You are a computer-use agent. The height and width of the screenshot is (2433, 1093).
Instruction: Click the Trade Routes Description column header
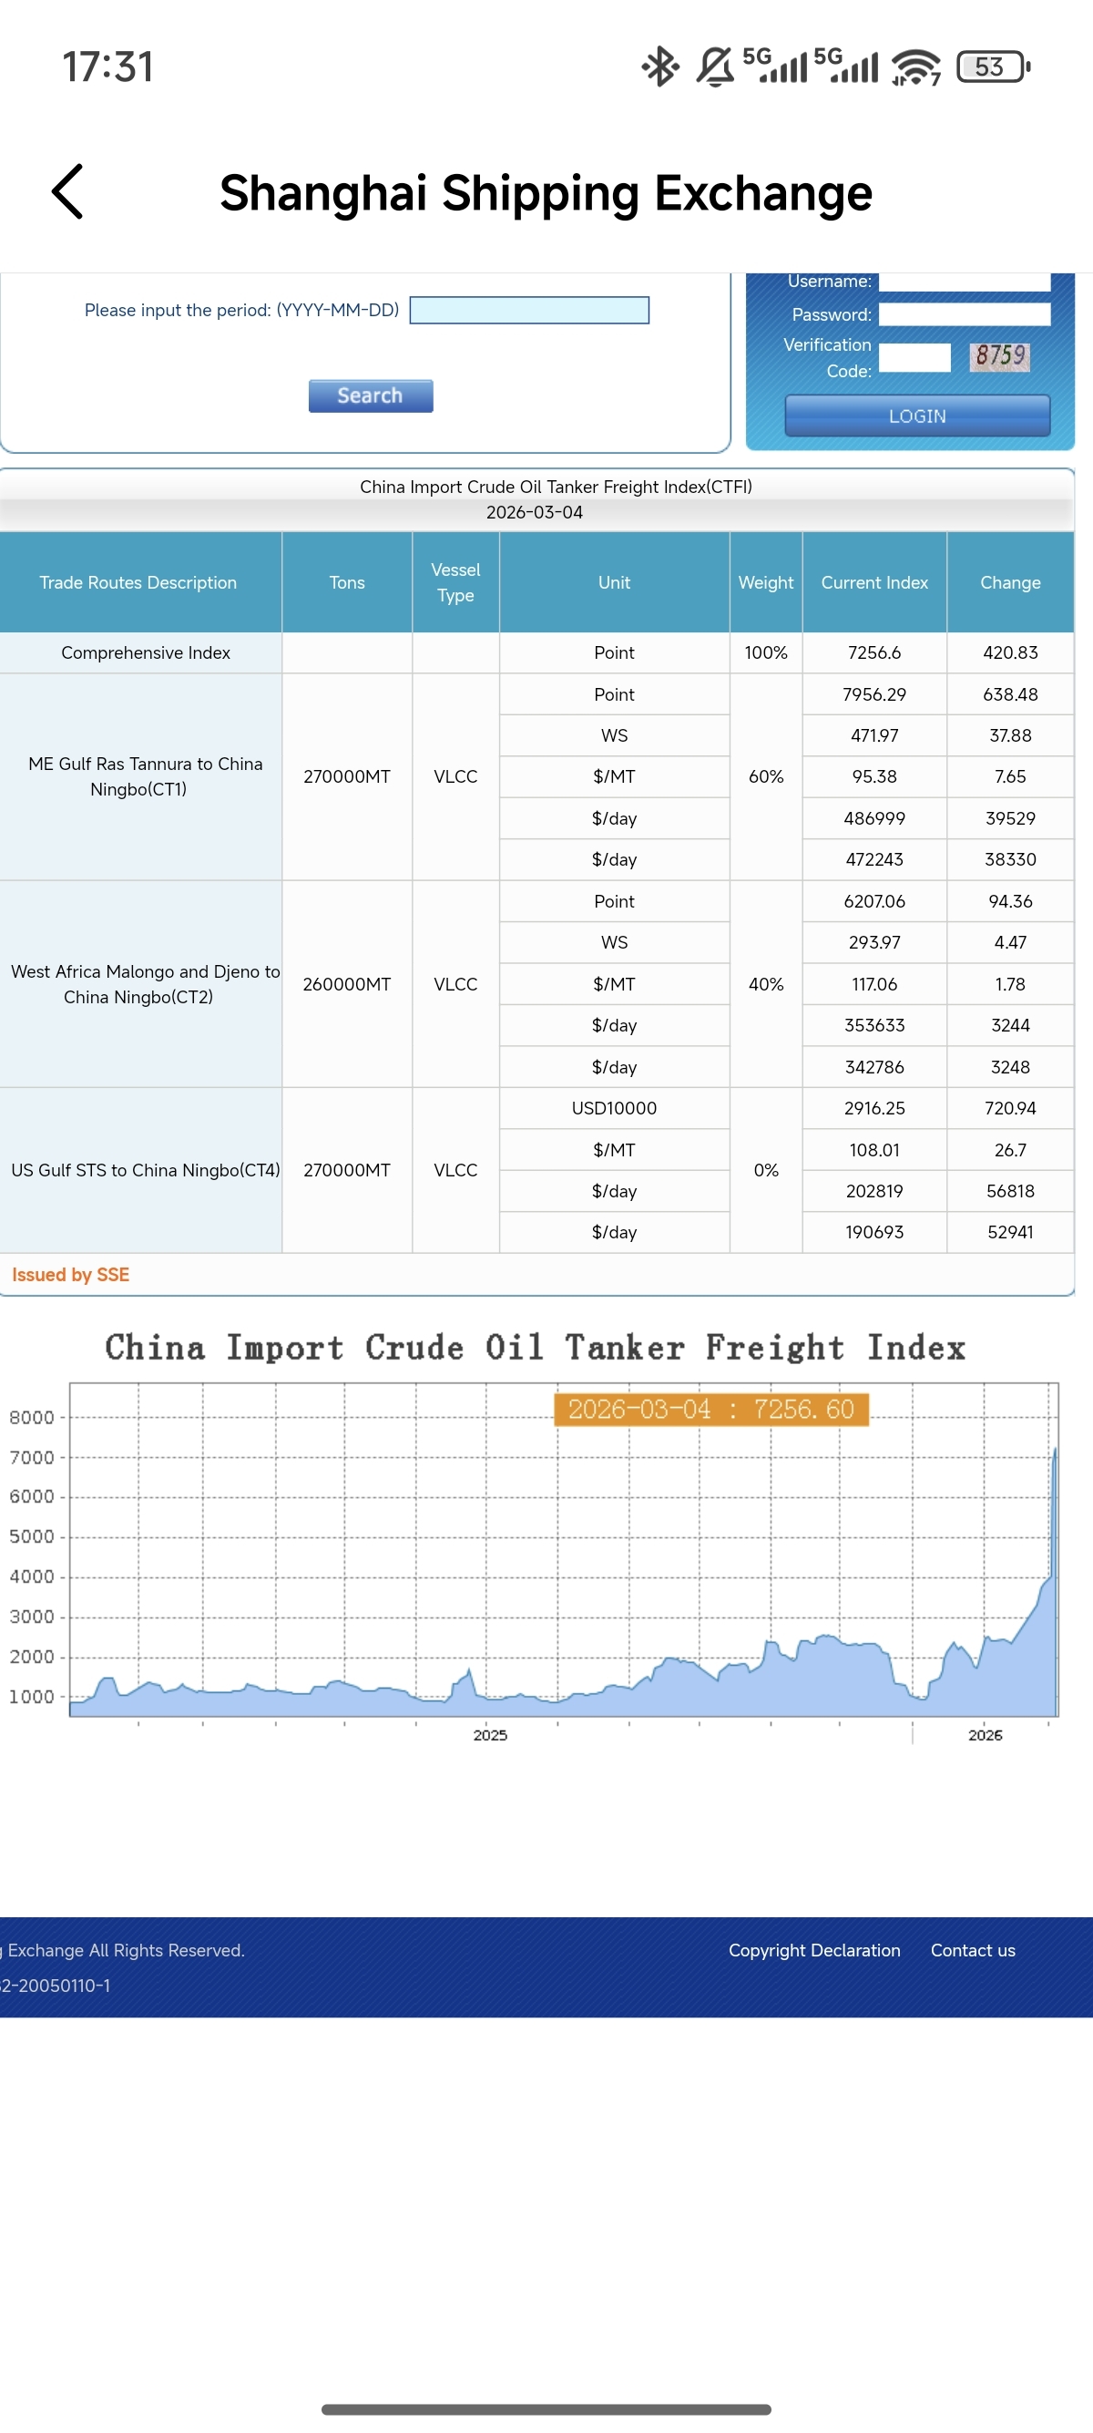point(138,583)
